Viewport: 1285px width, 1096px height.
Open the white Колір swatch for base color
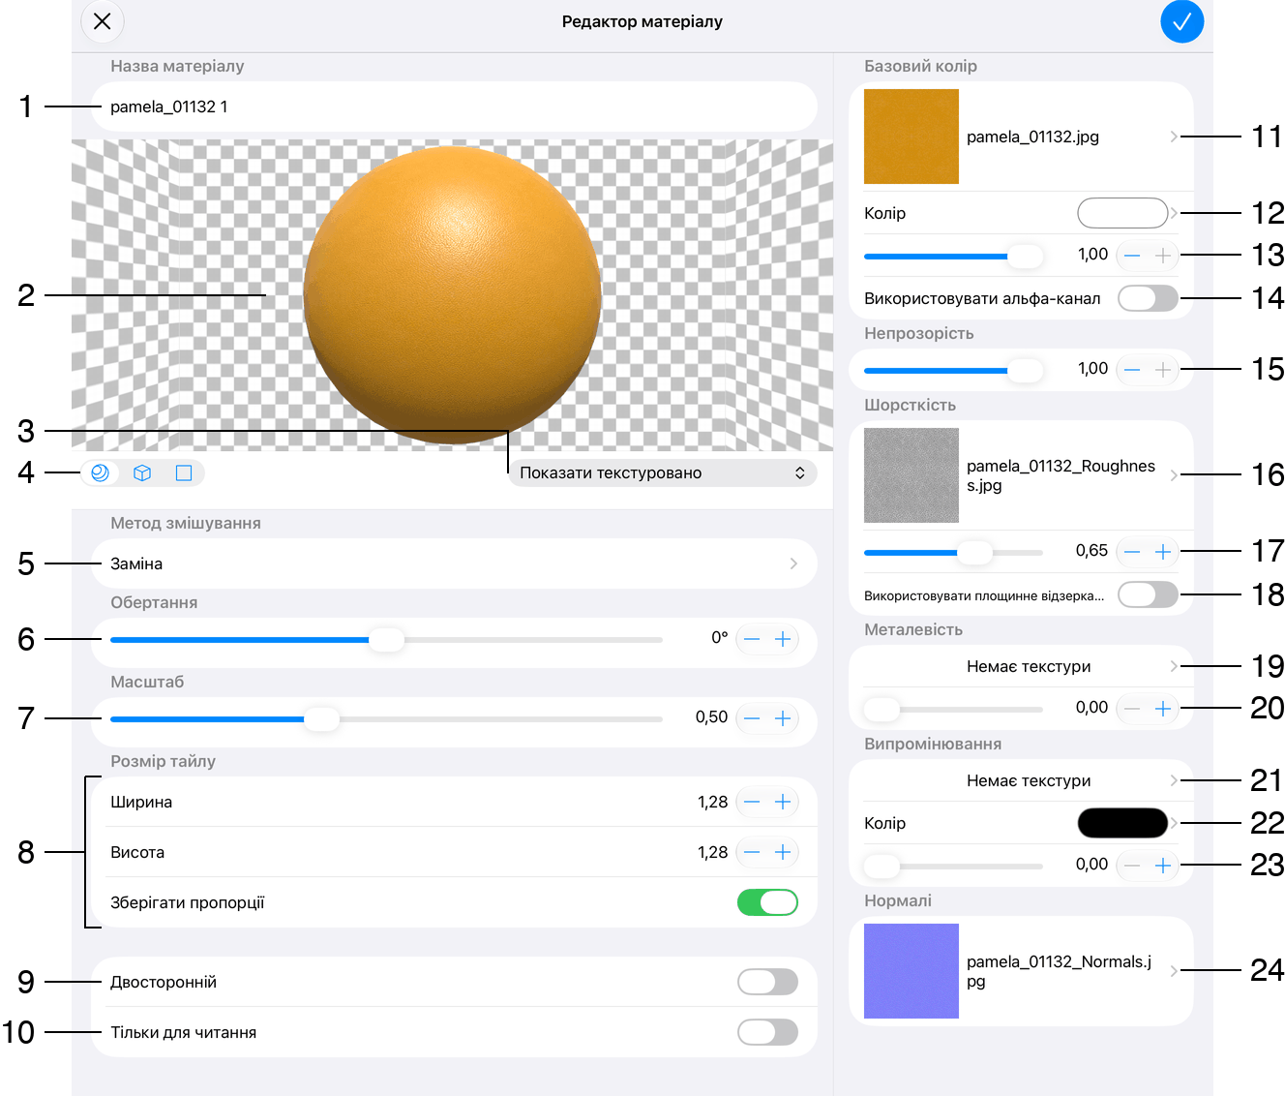tap(1122, 213)
